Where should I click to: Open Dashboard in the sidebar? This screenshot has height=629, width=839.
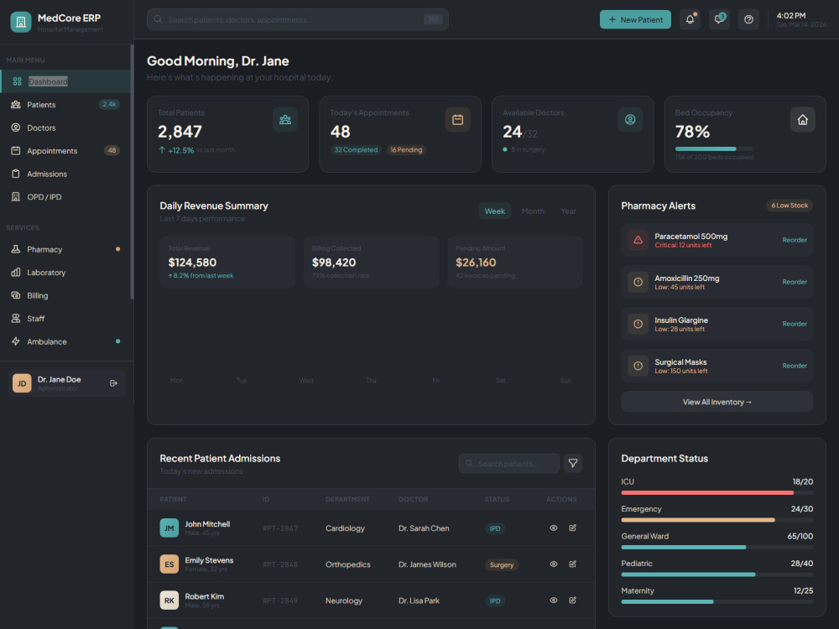65,81
